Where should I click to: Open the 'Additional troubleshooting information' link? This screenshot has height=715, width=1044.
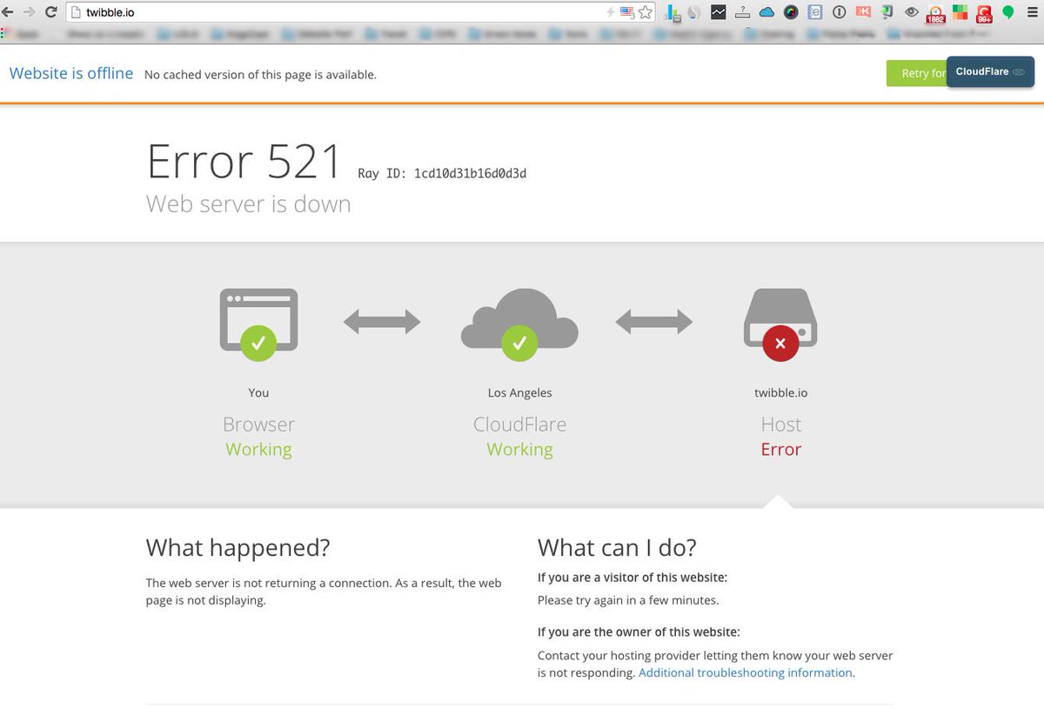pos(746,672)
